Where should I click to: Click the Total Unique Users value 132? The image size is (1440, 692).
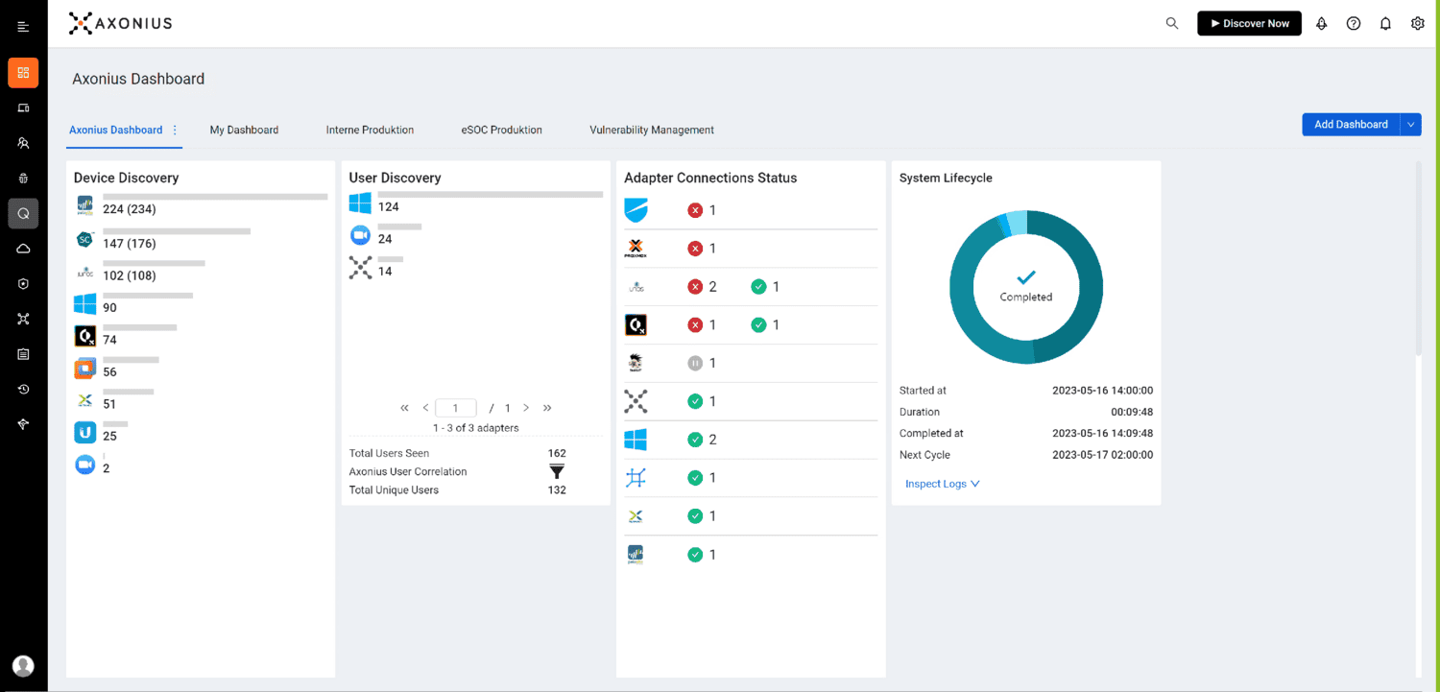pos(557,489)
